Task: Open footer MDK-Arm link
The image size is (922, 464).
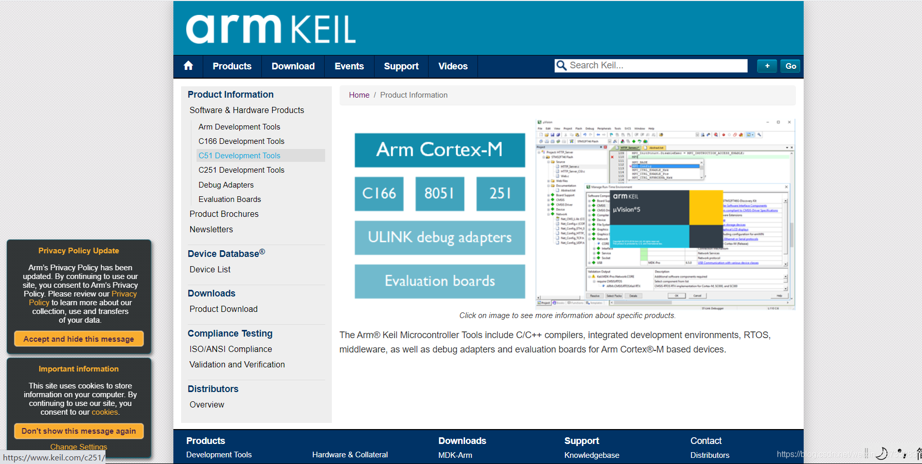Action: [455, 455]
